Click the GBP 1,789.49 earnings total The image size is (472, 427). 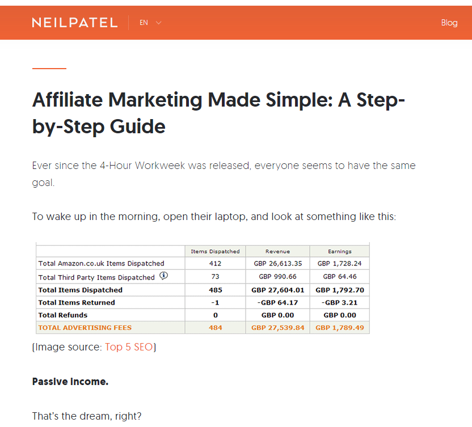click(x=339, y=328)
